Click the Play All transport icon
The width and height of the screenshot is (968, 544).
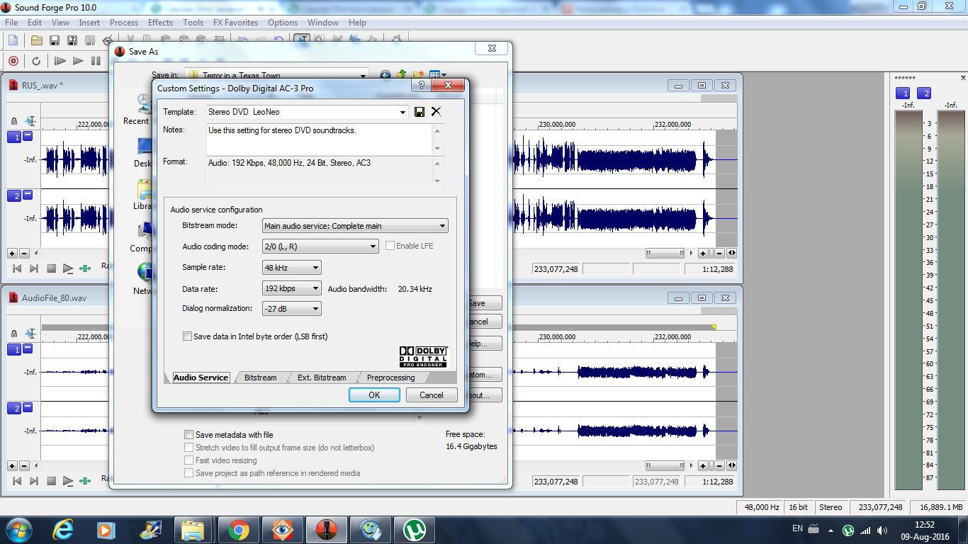click(x=60, y=61)
